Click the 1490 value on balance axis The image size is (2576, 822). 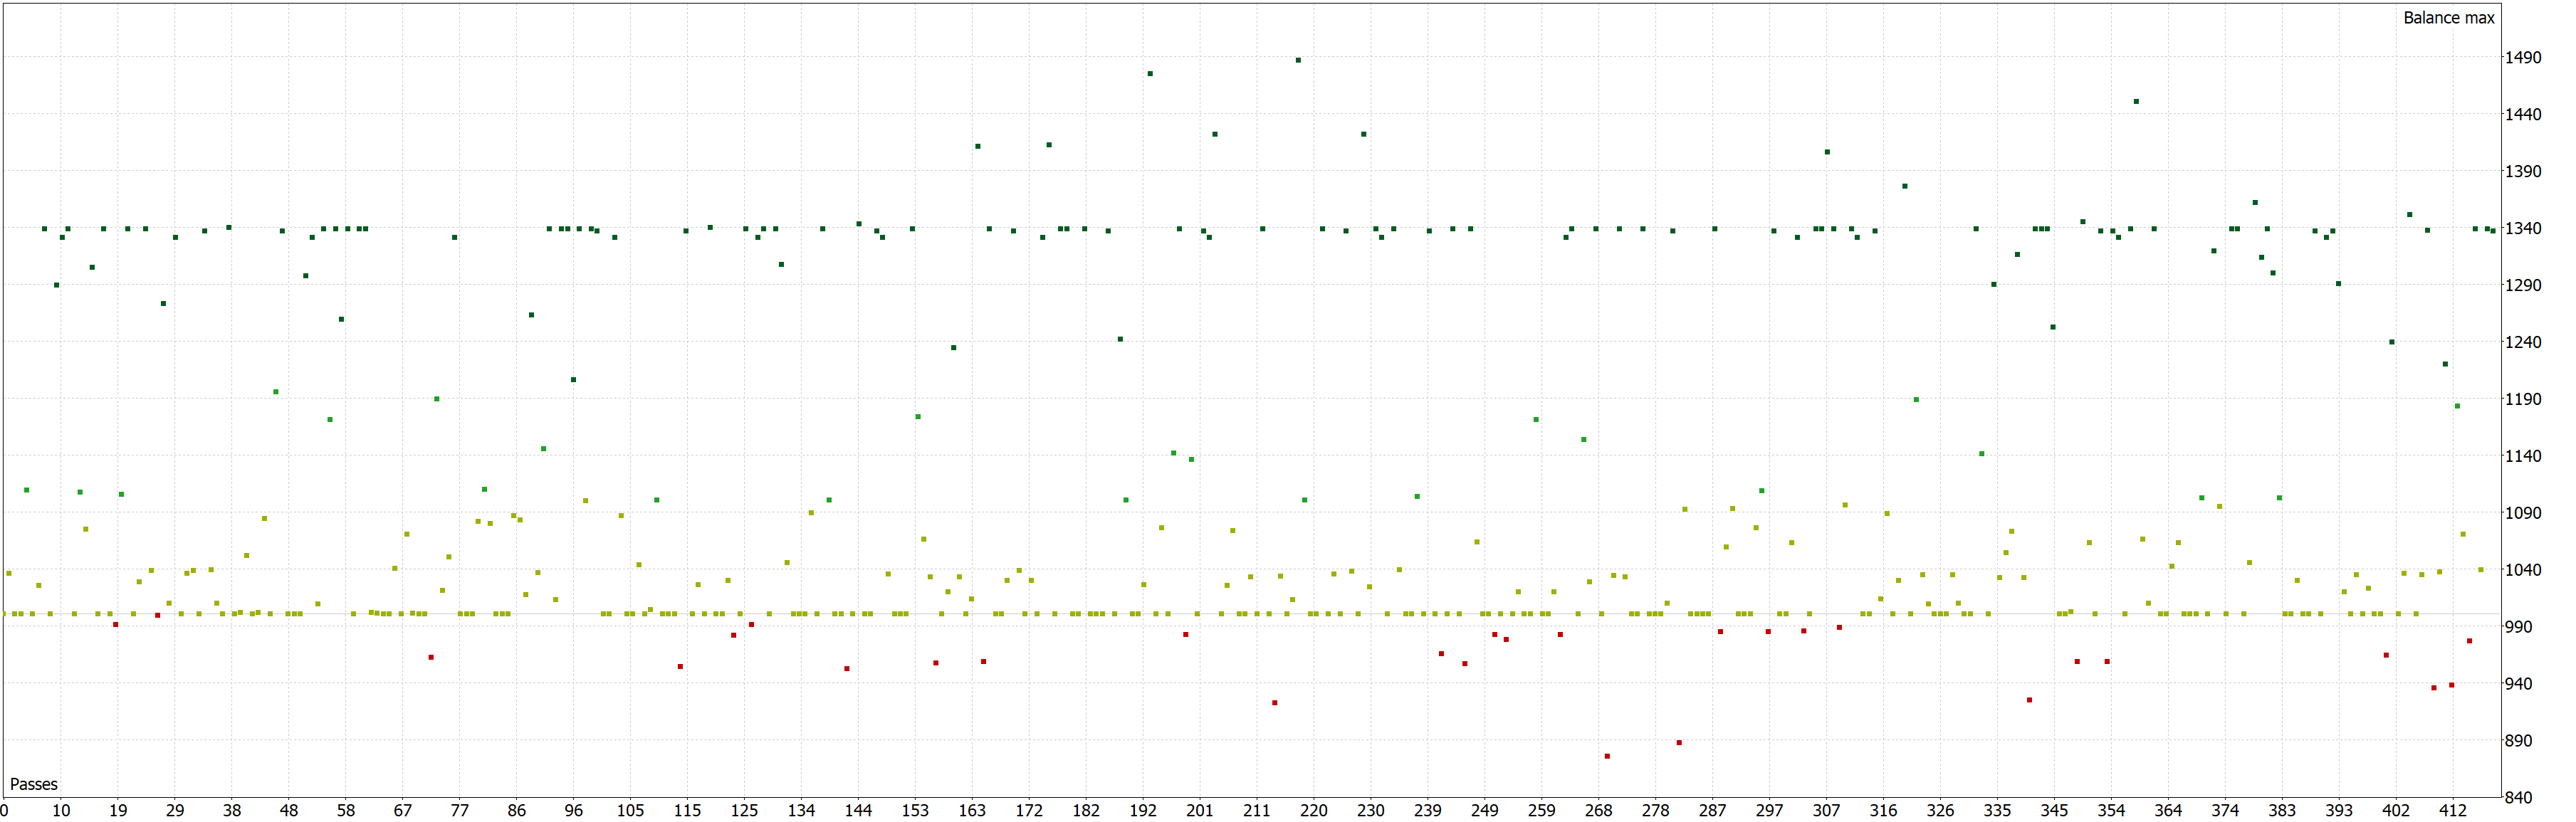point(2522,58)
